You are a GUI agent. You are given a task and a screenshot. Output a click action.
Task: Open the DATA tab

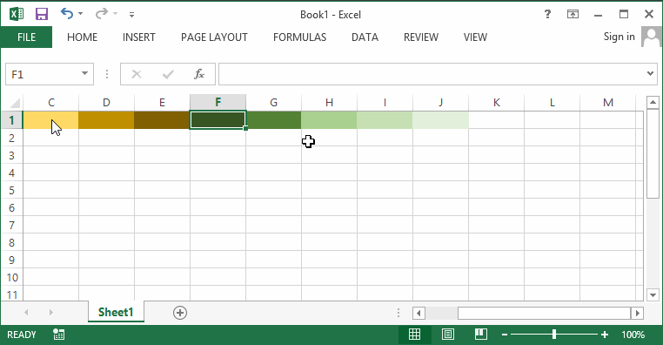[x=365, y=37]
